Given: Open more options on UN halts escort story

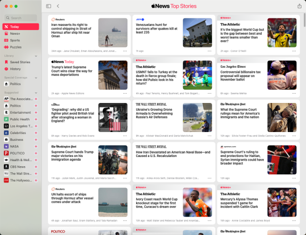Looking at the screenshot, I should [x=125, y=221].
